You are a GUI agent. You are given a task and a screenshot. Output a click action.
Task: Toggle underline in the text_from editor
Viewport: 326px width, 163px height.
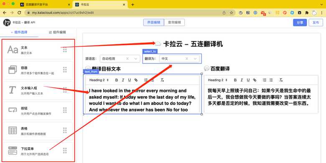129,80
